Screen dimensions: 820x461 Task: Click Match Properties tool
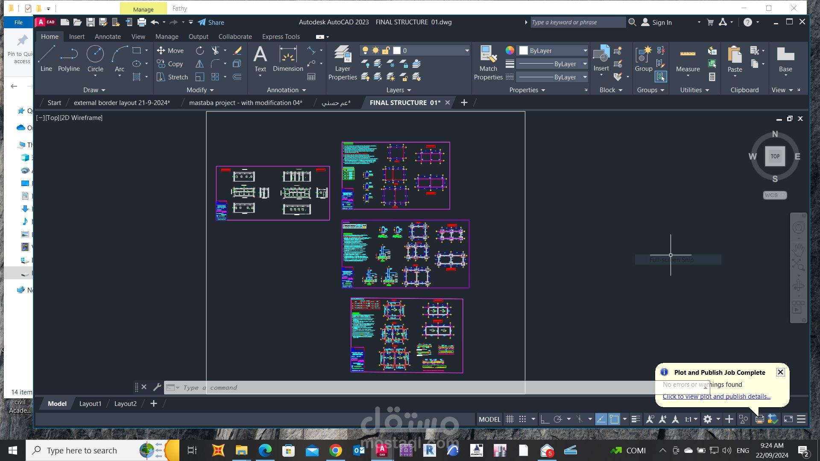pyautogui.click(x=488, y=63)
